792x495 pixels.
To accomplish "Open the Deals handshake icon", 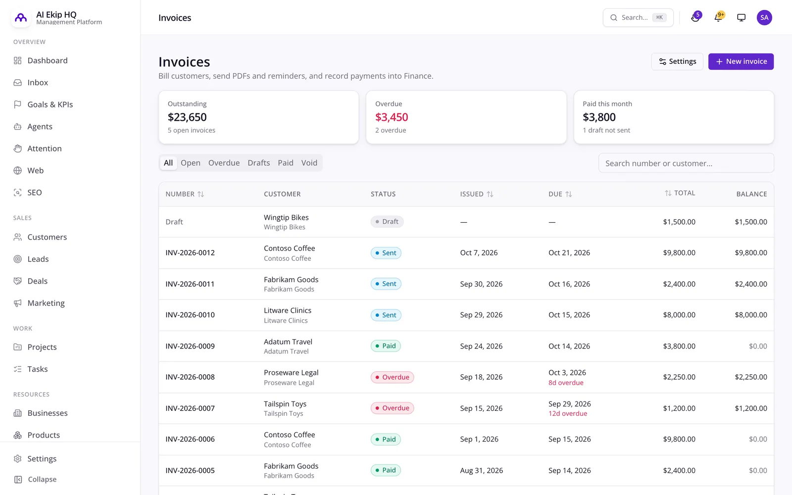I will click(18, 281).
